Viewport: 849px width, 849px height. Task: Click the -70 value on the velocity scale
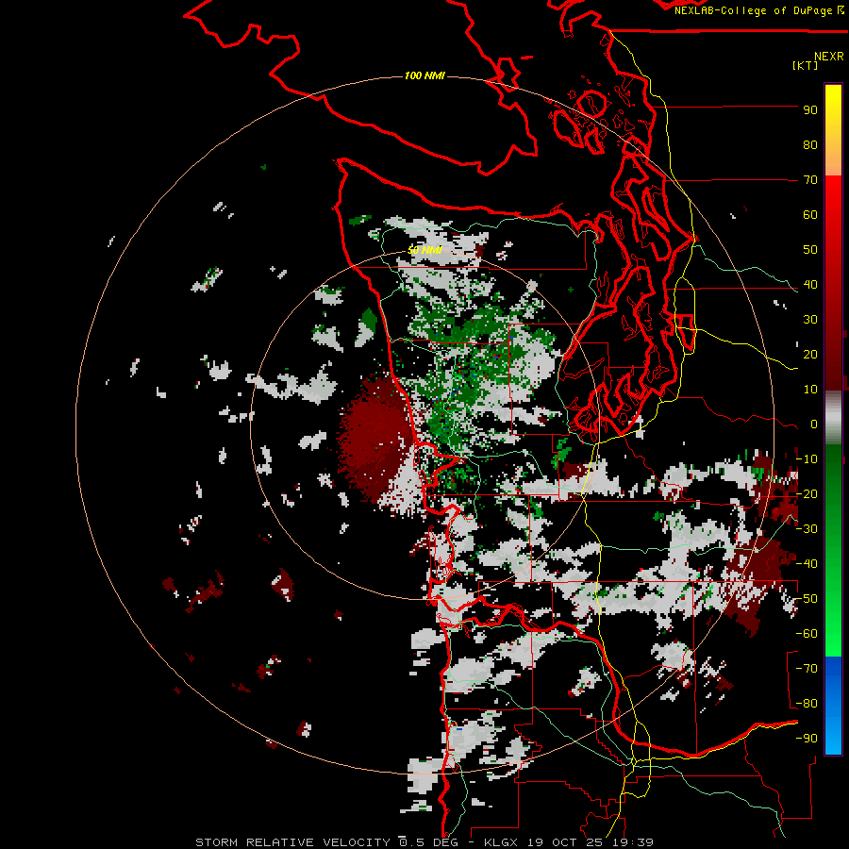pos(807,669)
